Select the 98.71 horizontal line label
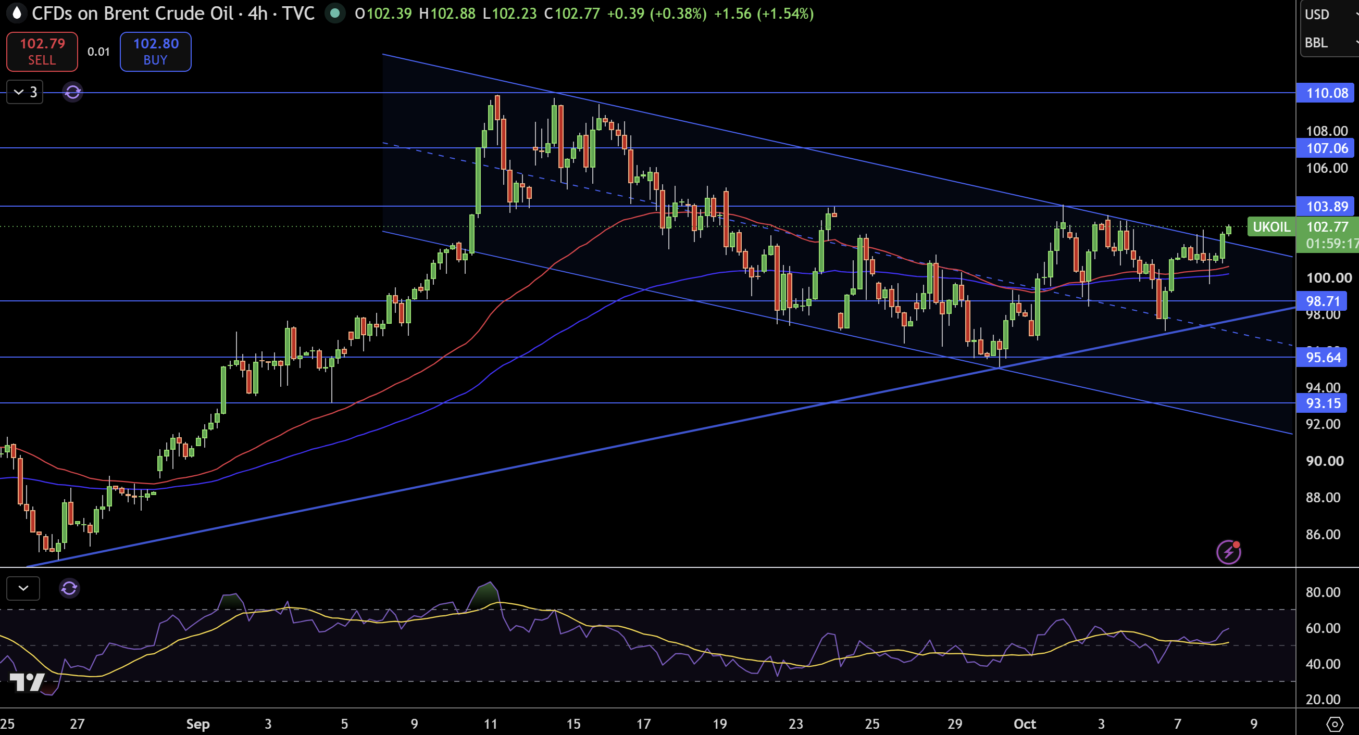 click(x=1321, y=301)
